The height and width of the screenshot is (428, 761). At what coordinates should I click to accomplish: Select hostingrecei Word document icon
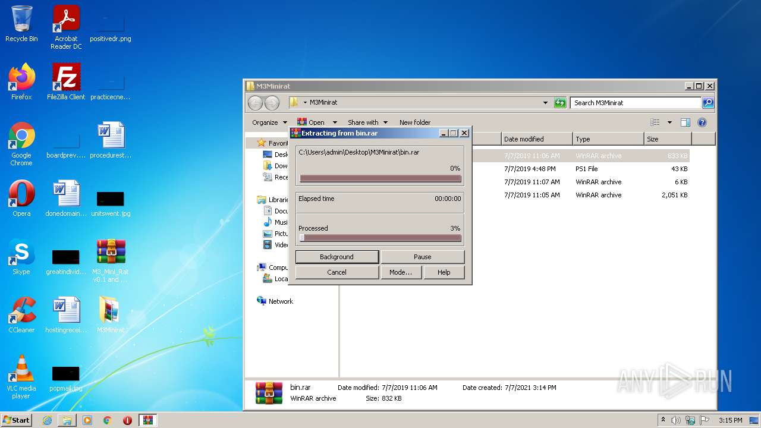pos(66,315)
